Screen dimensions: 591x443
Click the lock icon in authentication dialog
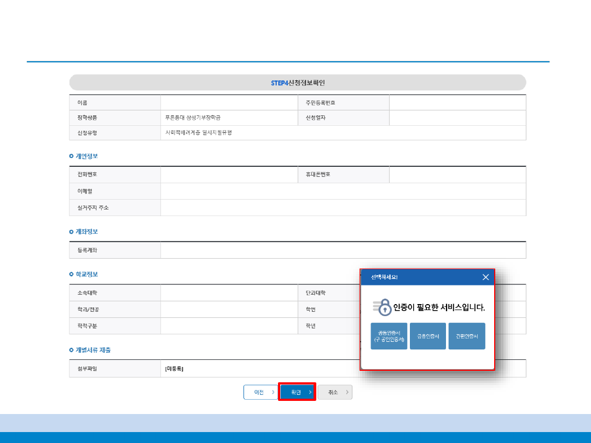(385, 307)
